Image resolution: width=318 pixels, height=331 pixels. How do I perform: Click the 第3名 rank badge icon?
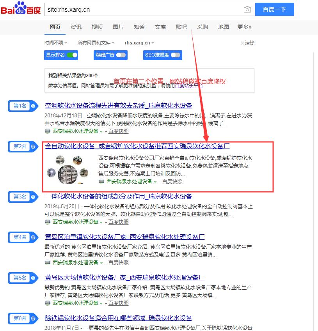(x=23, y=196)
